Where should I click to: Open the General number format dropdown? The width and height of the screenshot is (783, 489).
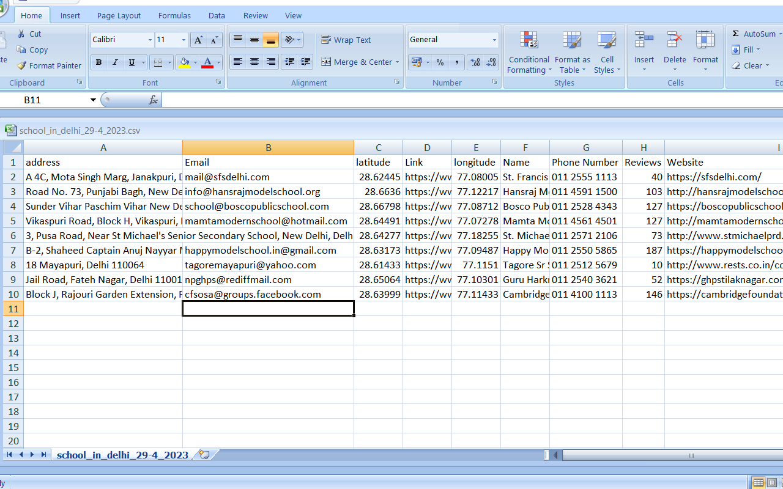point(494,40)
